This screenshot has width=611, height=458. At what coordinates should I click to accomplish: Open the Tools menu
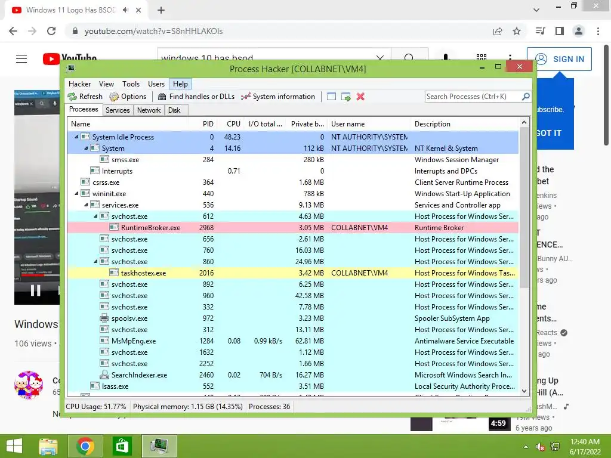[131, 84]
